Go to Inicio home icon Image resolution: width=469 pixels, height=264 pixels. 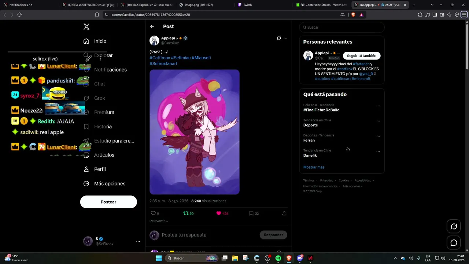coord(86,41)
